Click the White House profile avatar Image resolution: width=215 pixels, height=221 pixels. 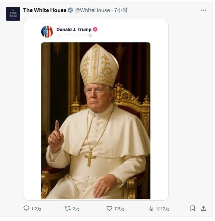[x=13, y=14]
